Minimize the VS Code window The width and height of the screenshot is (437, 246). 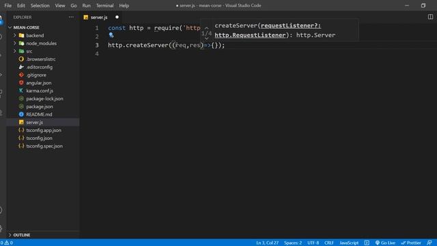[407, 5]
